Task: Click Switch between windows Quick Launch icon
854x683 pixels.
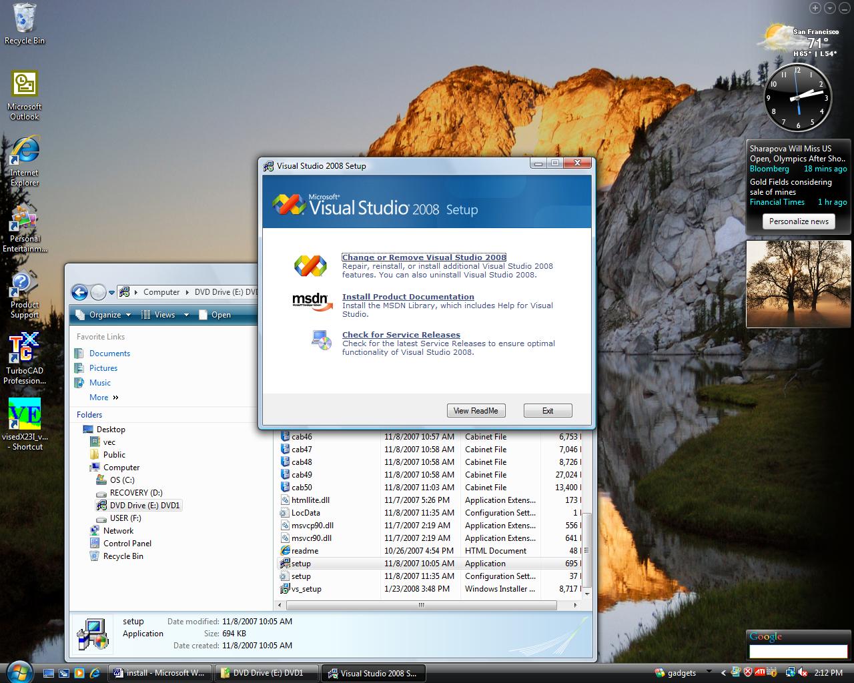Action: pyautogui.click(x=64, y=673)
